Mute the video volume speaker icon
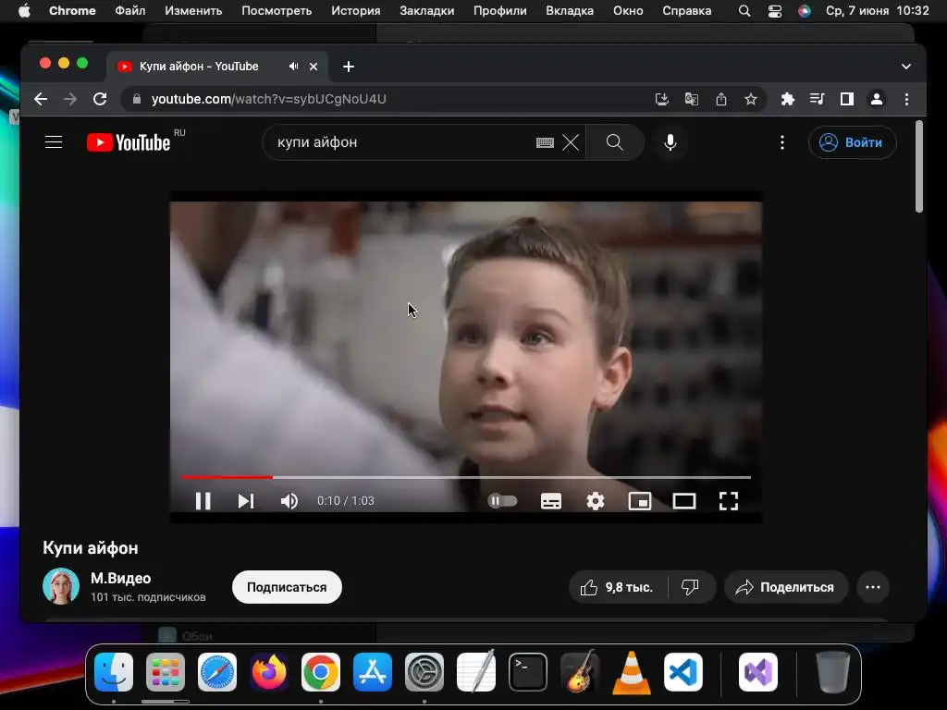 (x=289, y=501)
